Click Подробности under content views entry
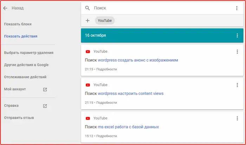The image size is (246, 145). 106,103
